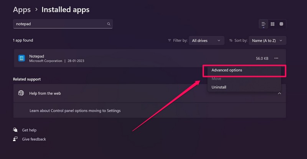Click the magnifier icon in the search box
The width and height of the screenshot is (307, 159).
(x=109, y=24)
